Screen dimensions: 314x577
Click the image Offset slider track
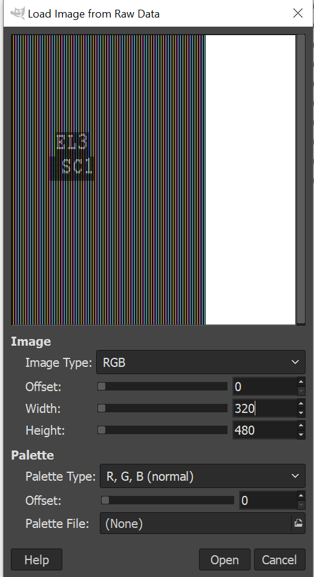[163, 386]
